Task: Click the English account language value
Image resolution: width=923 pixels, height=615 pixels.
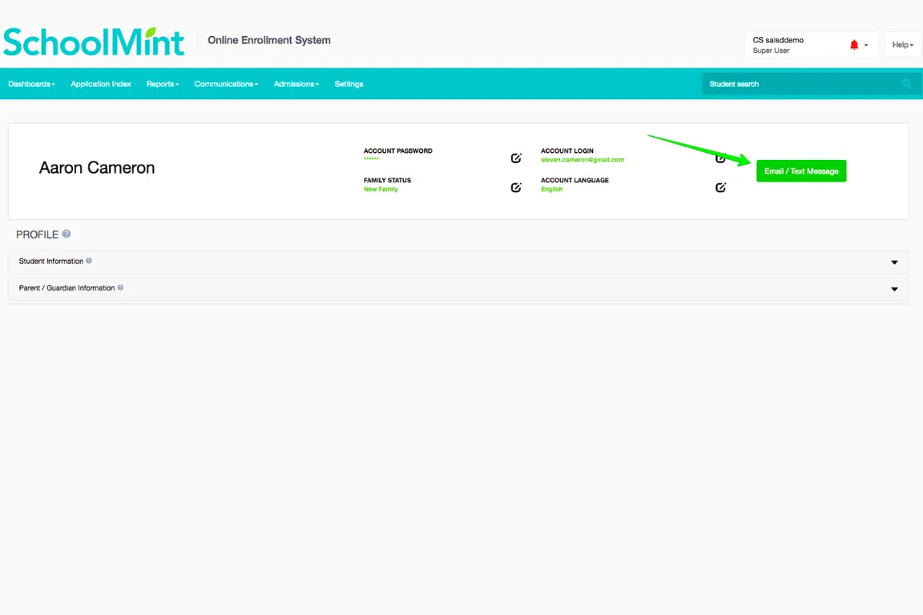Action: tap(551, 189)
